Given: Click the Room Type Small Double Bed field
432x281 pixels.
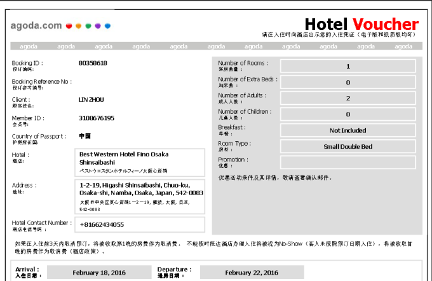Looking at the screenshot, I should (348, 146).
